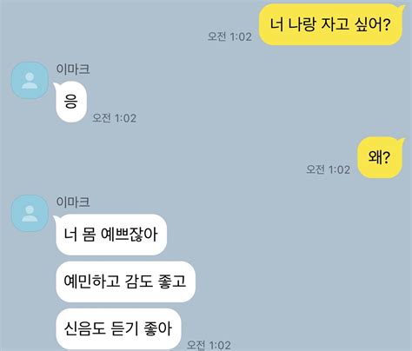
Task: Select the yellow "너 나랑 자고 싶어?" bubble
Action: (330, 24)
